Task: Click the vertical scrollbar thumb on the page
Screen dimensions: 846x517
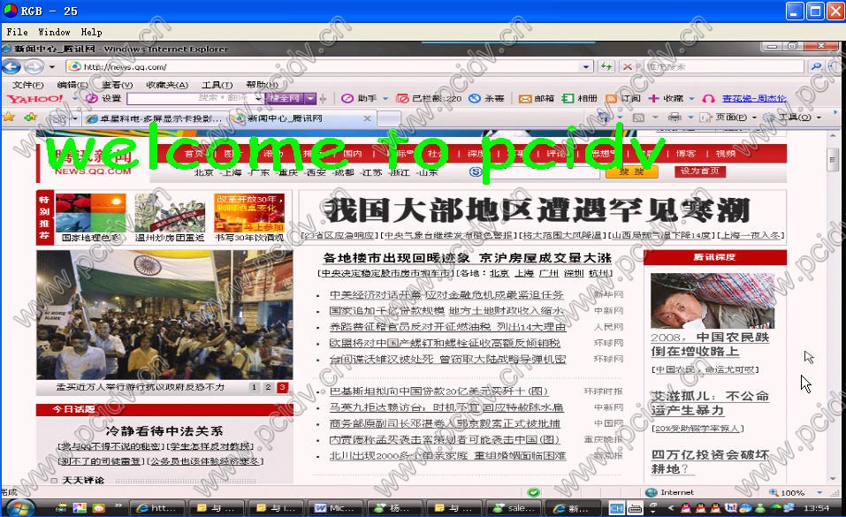Action: (x=832, y=160)
